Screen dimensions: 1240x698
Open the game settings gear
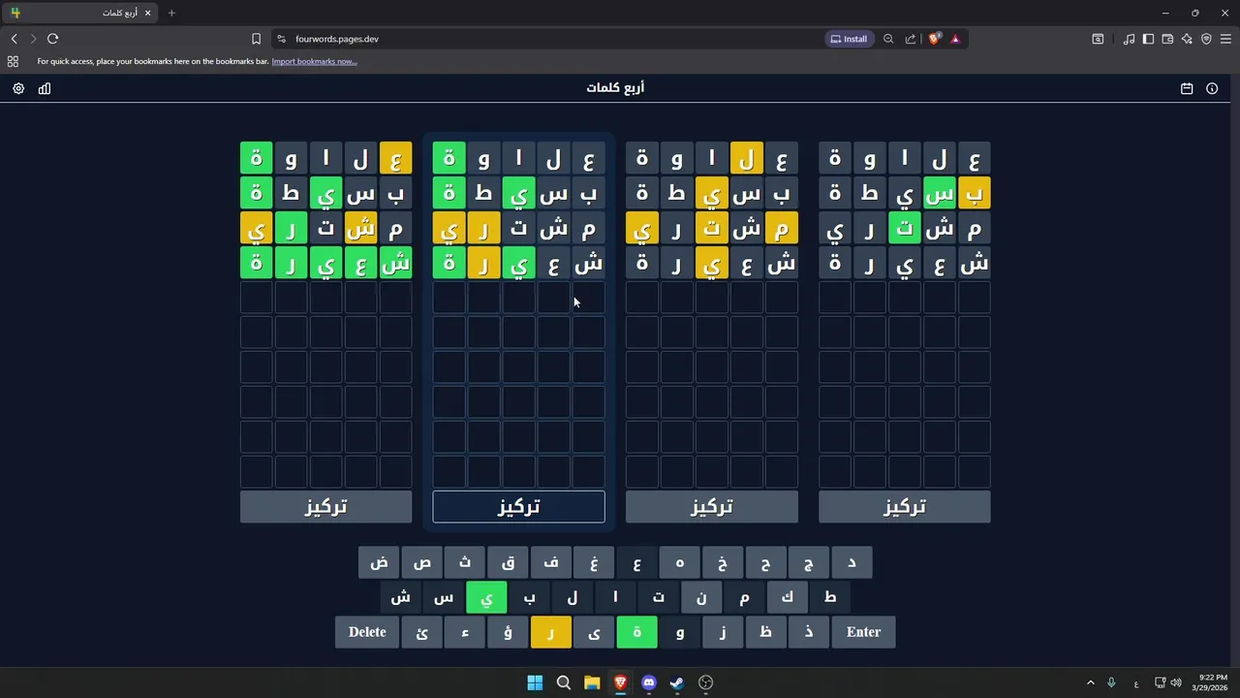click(18, 88)
